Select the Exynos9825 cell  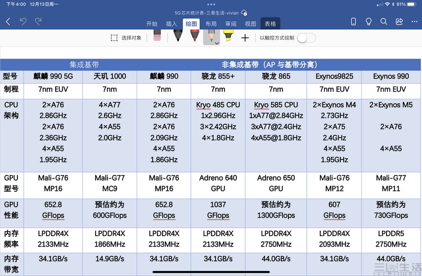(334, 76)
